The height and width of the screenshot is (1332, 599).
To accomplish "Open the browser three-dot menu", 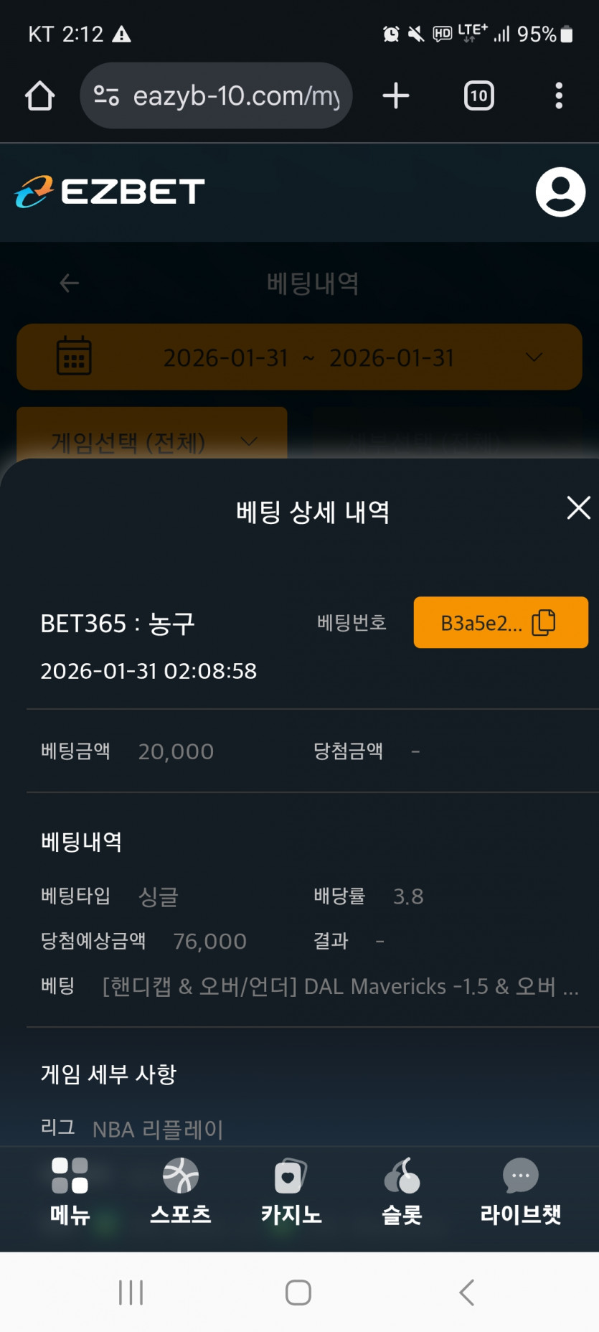I will click(x=559, y=95).
